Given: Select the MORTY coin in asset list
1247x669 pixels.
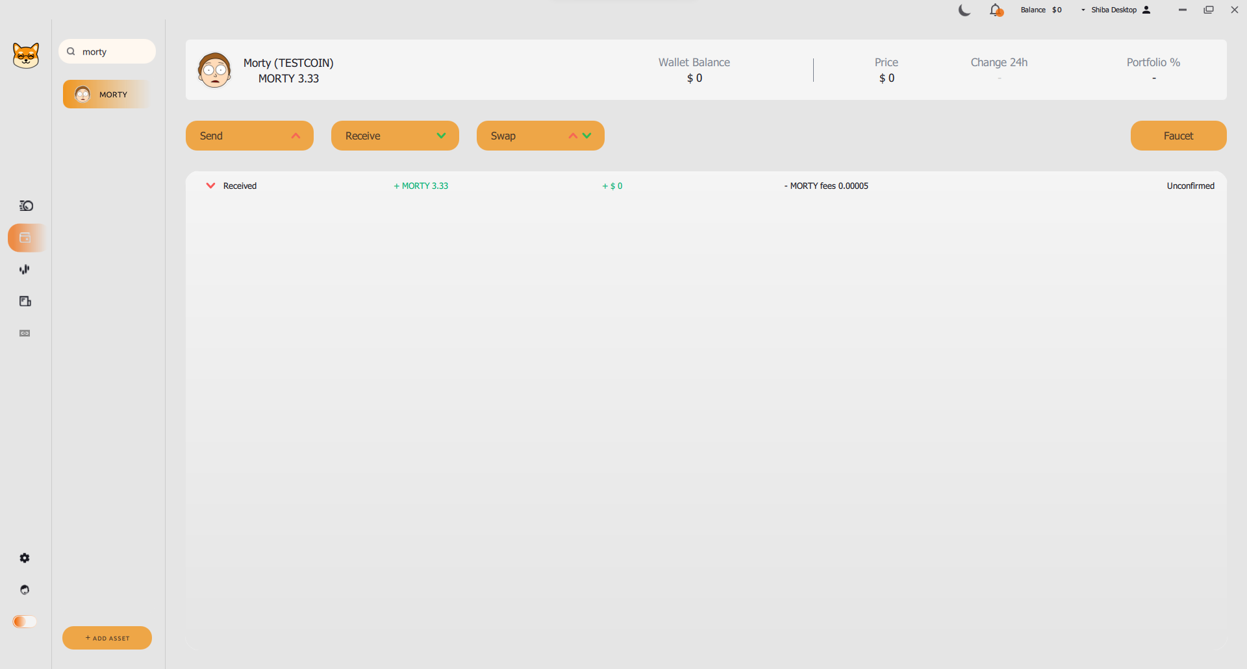Looking at the screenshot, I should [x=107, y=95].
